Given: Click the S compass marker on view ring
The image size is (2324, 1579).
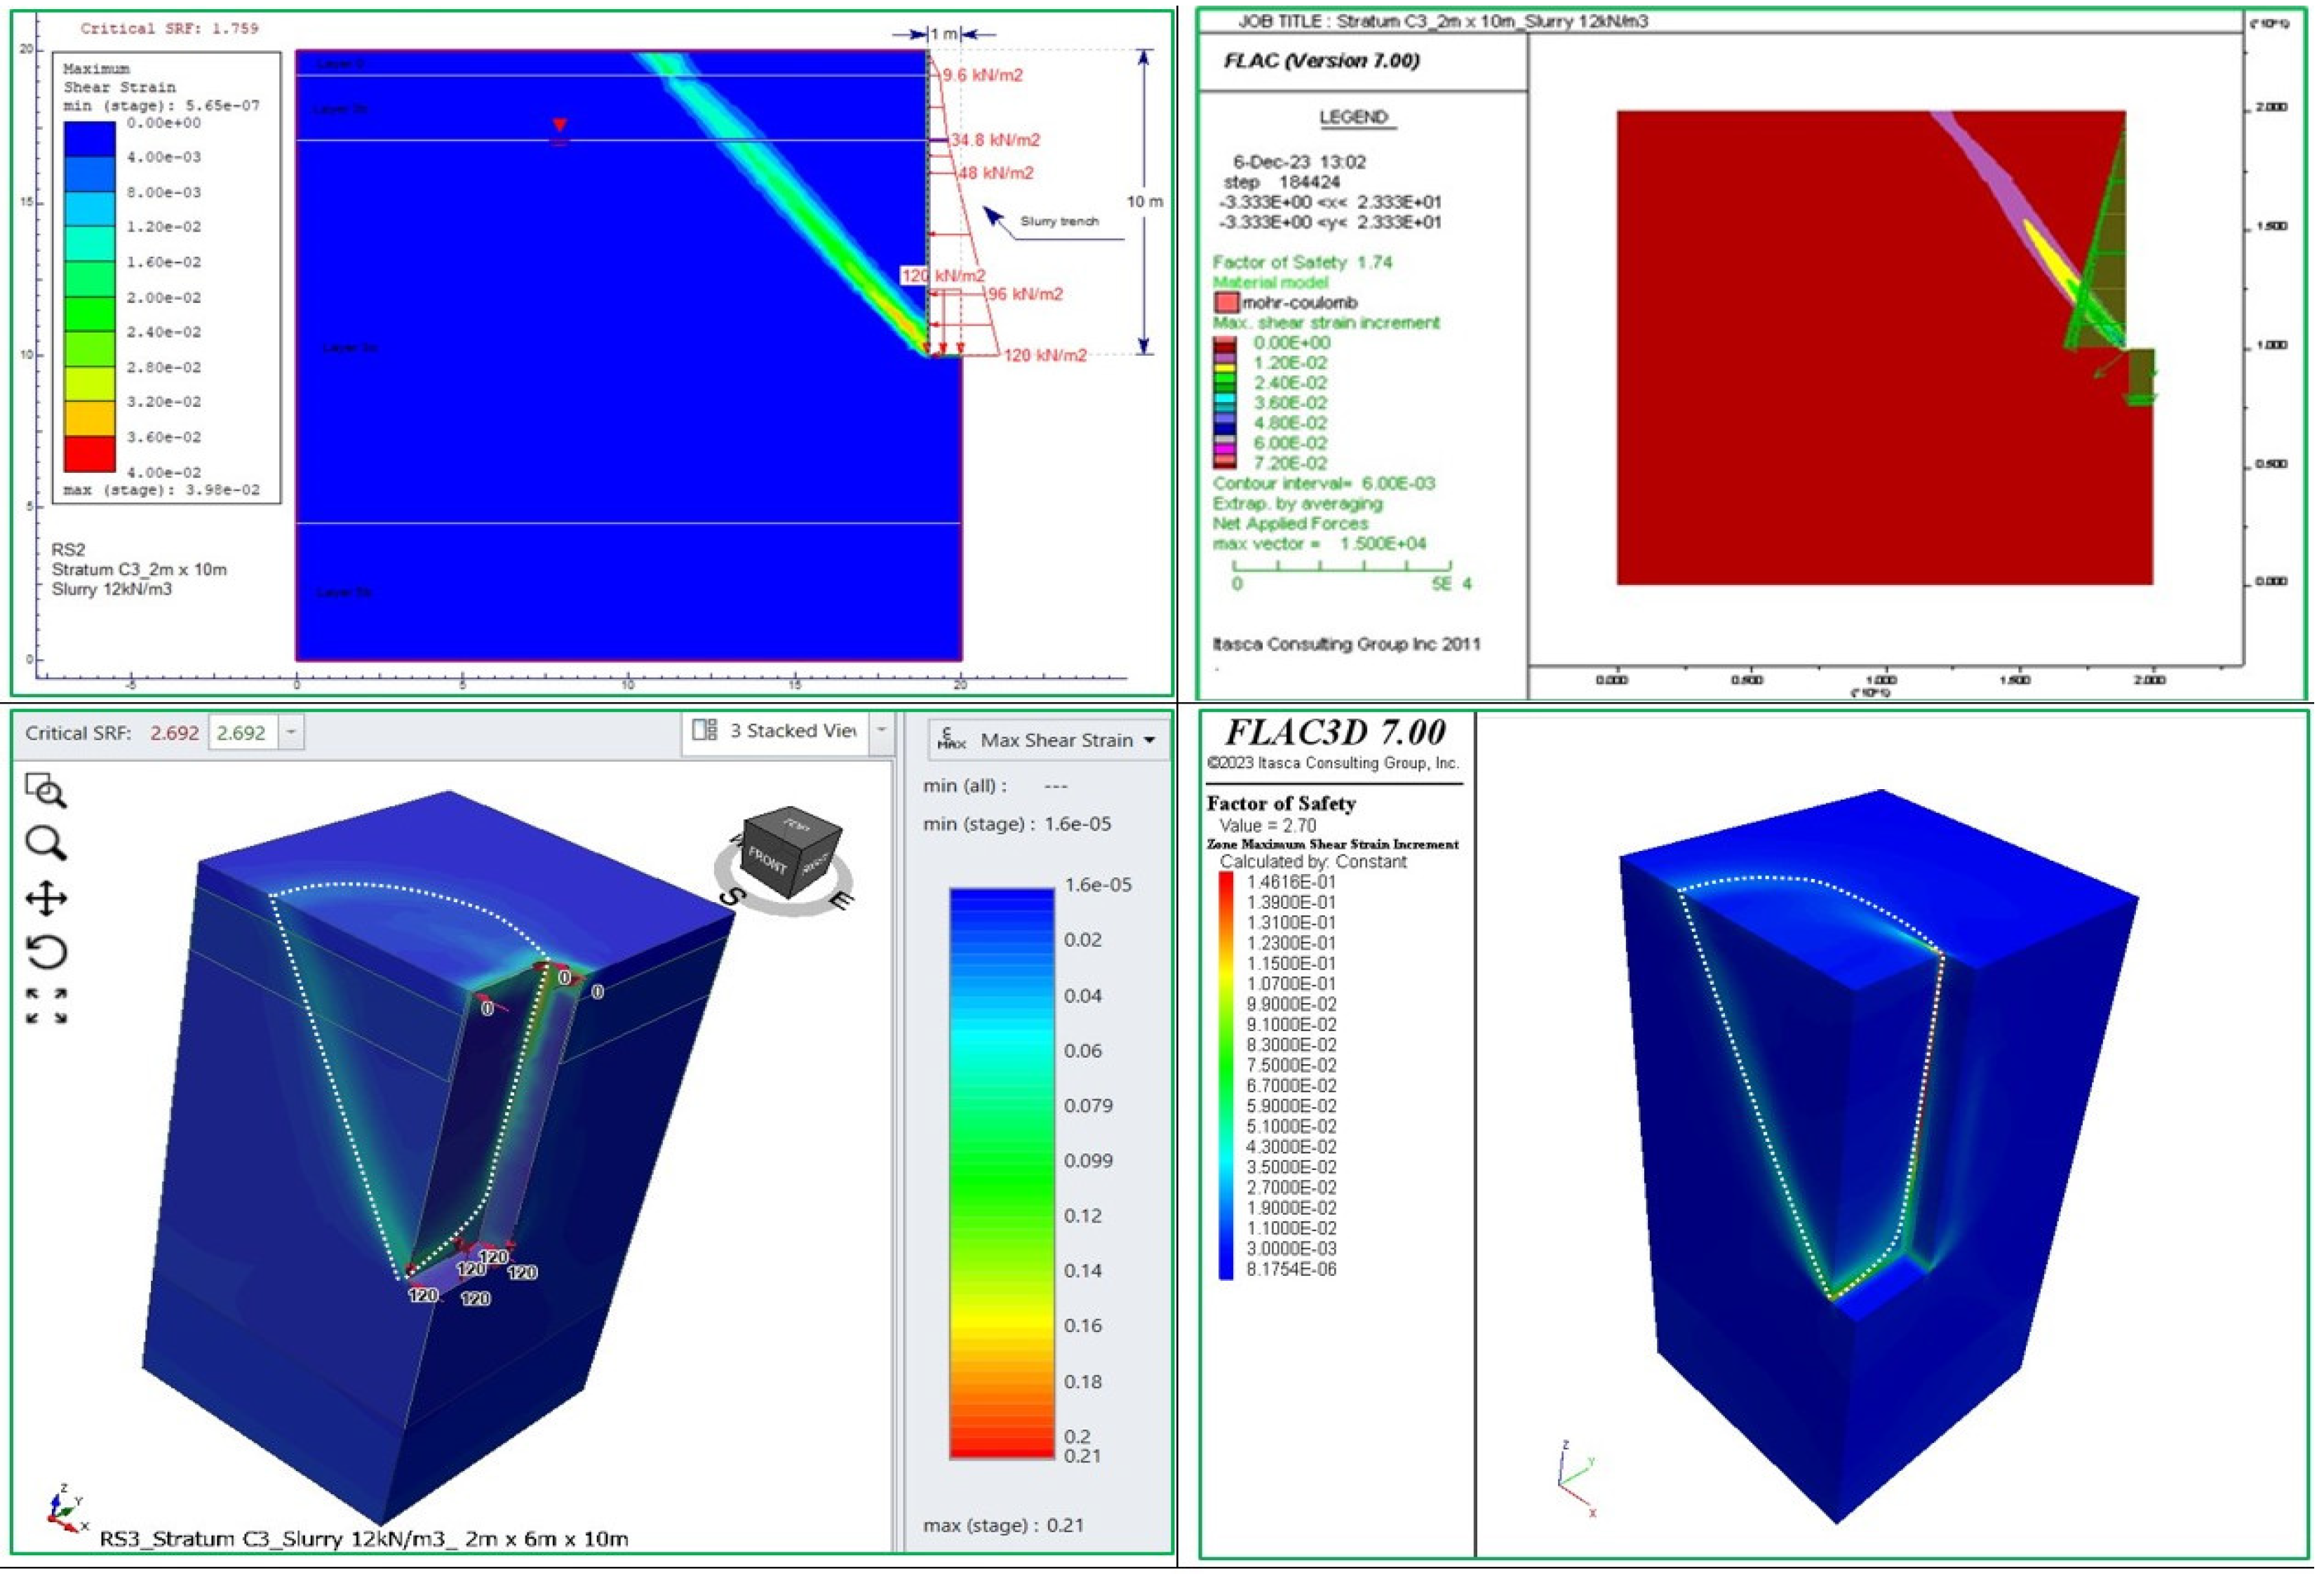Looking at the screenshot, I should (732, 897).
